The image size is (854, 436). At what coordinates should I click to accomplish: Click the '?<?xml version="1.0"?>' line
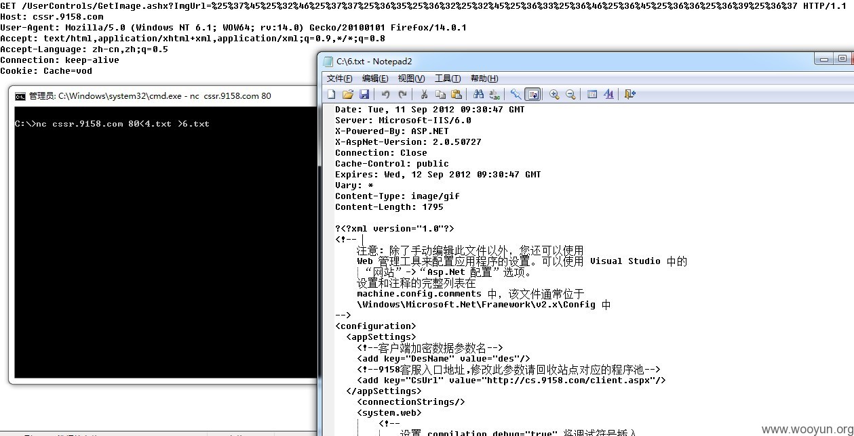(x=395, y=229)
